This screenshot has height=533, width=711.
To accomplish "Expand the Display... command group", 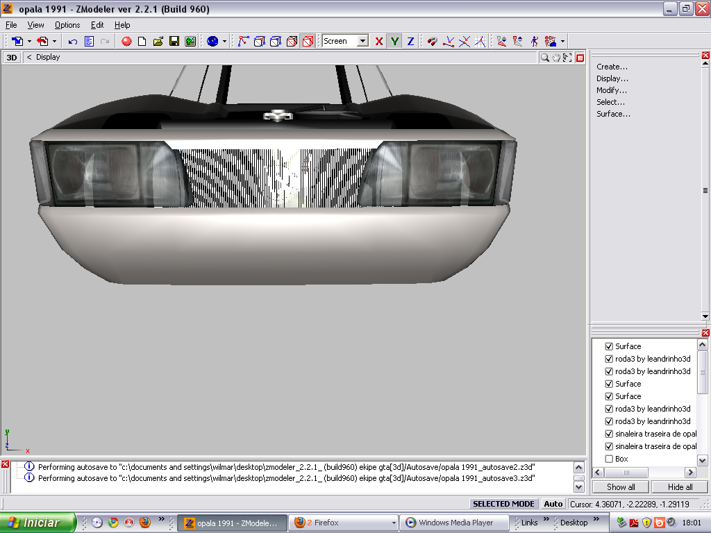I will tap(612, 78).
